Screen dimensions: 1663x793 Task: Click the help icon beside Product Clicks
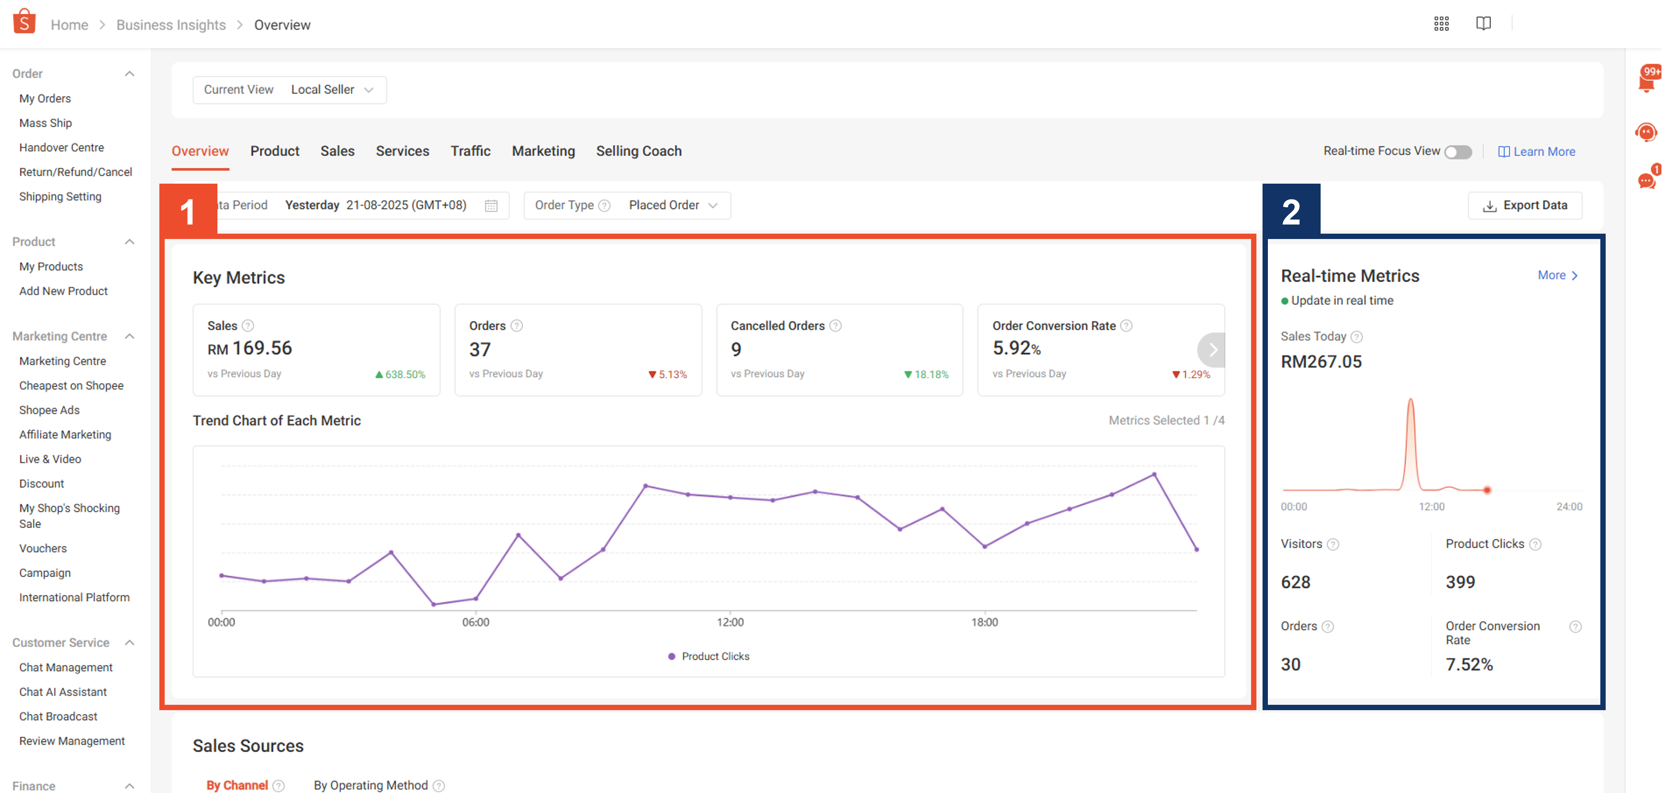tap(1535, 544)
